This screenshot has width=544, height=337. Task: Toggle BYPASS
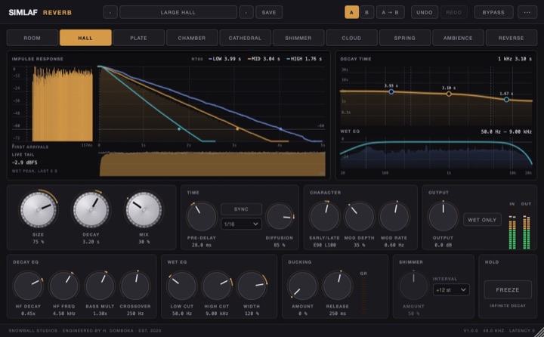493,12
